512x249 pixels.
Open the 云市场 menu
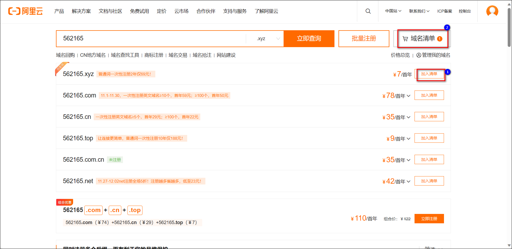coord(181,11)
